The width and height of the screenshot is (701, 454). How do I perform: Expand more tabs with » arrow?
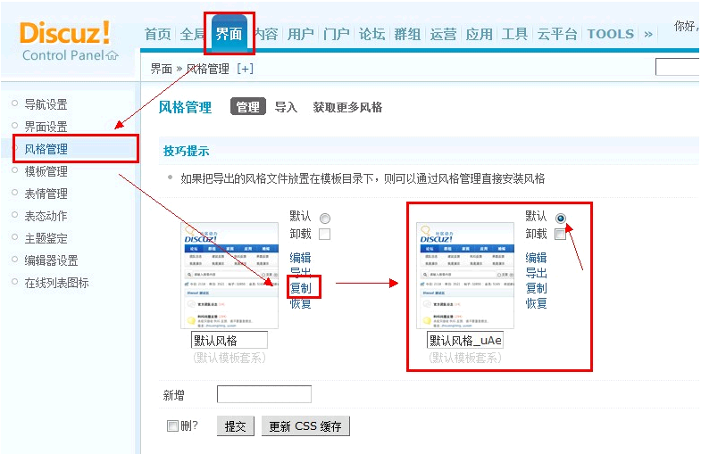point(648,35)
